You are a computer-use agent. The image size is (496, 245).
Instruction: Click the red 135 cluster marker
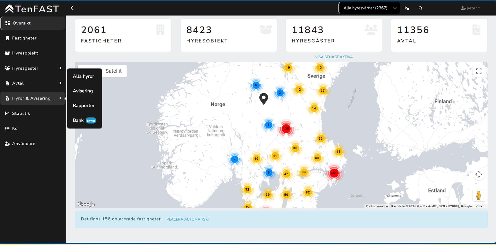[x=286, y=128]
